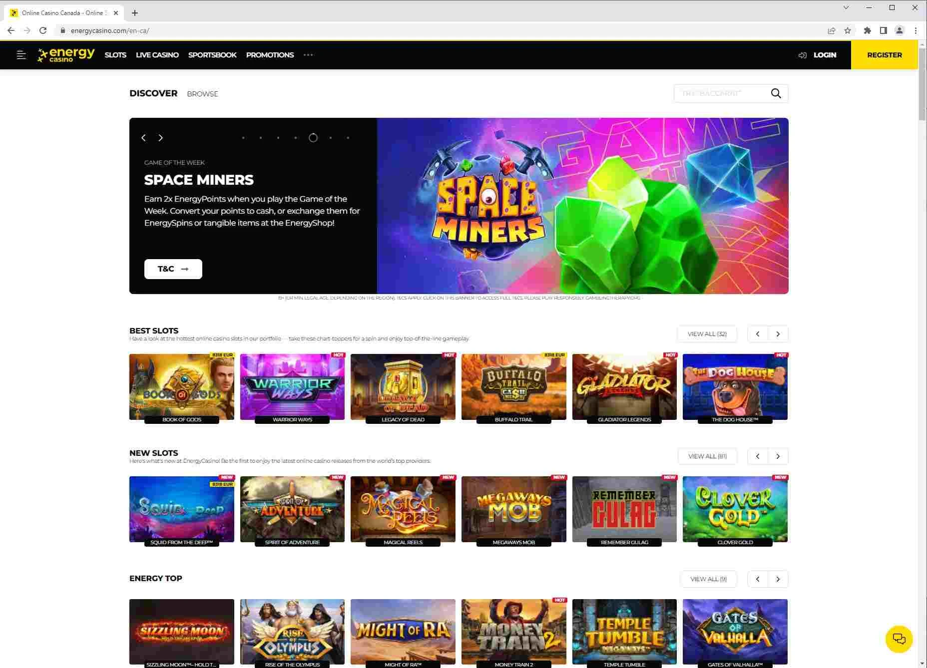
Task: Go back in browser history
Action: [x=11, y=30]
